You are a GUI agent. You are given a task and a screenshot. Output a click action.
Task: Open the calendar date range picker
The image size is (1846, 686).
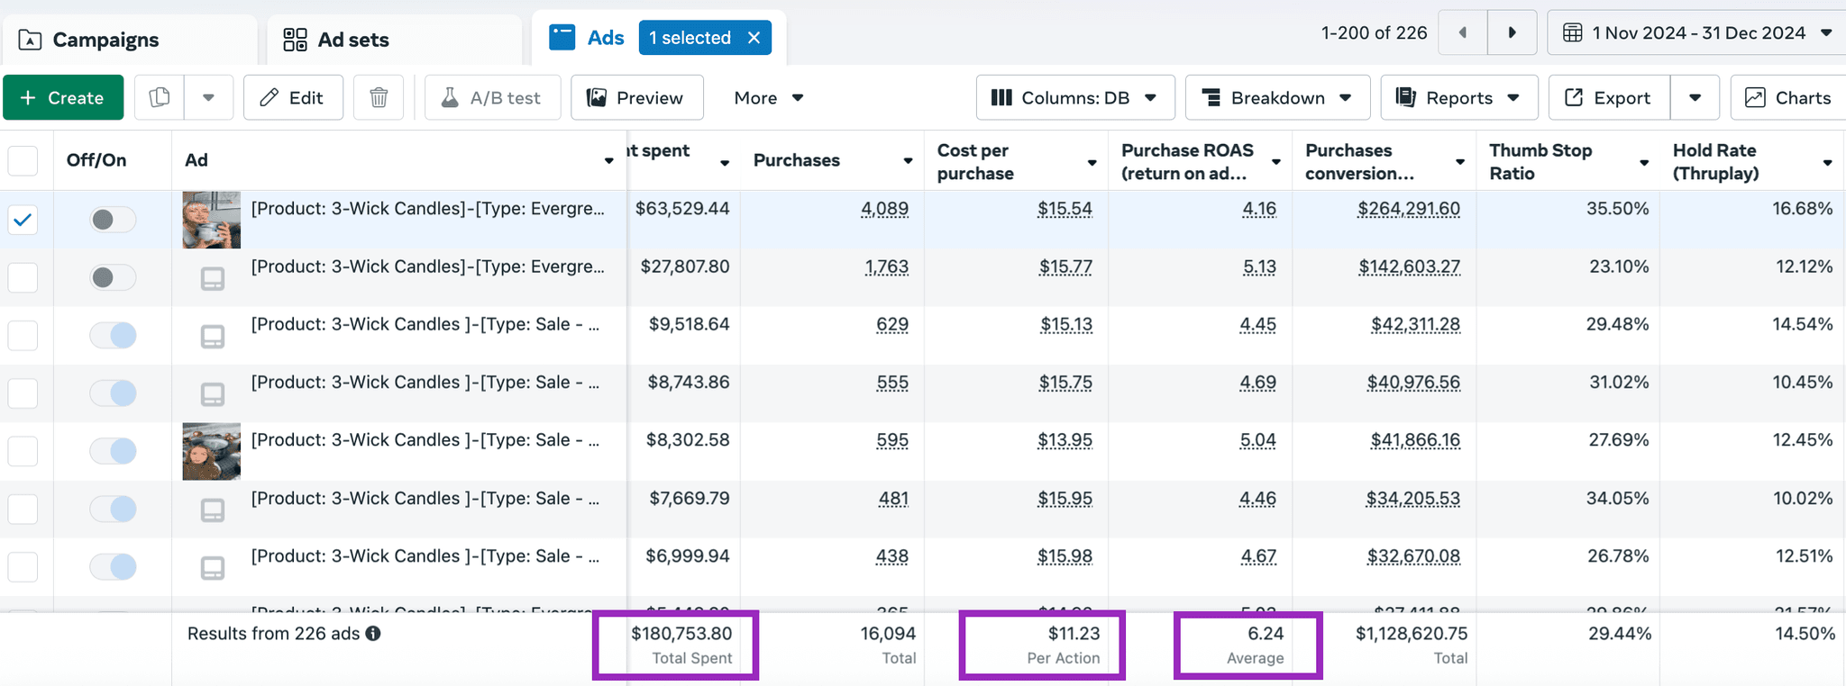pyautogui.click(x=1697, y=33)
